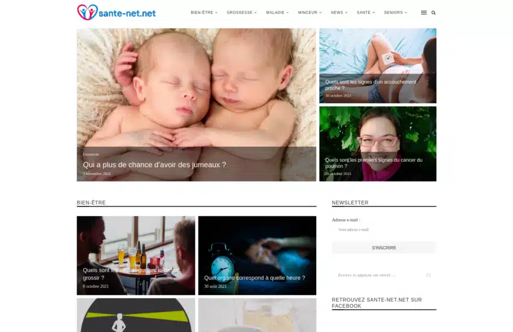Click the sante-net.net heart logo
The height and width of the screenshot is (332, 513).
coord(116,13)
